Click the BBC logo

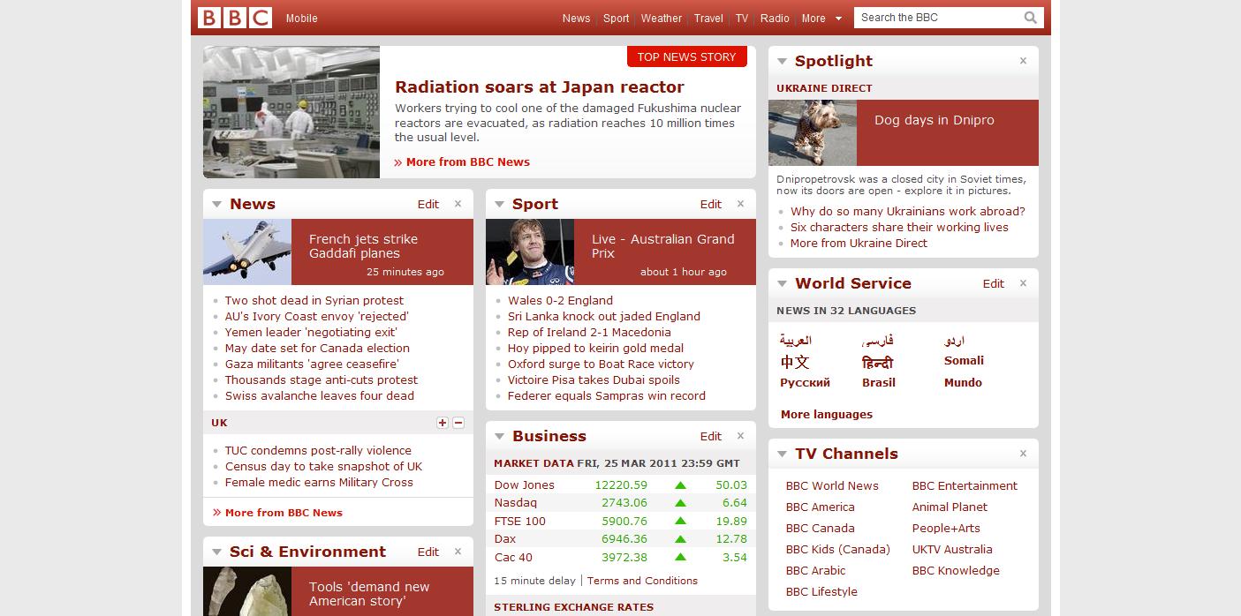click(234, 18)
